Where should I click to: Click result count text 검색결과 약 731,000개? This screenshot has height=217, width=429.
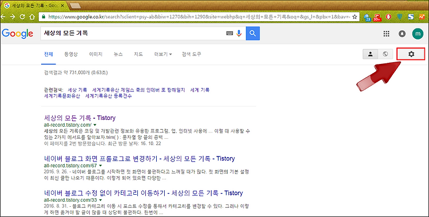point(67,73)
